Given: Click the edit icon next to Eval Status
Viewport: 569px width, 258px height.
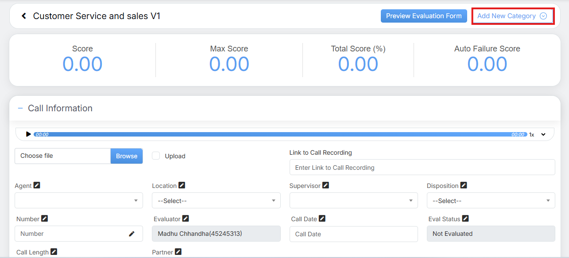Looking at the screenshot, I should tap(465, 219).
